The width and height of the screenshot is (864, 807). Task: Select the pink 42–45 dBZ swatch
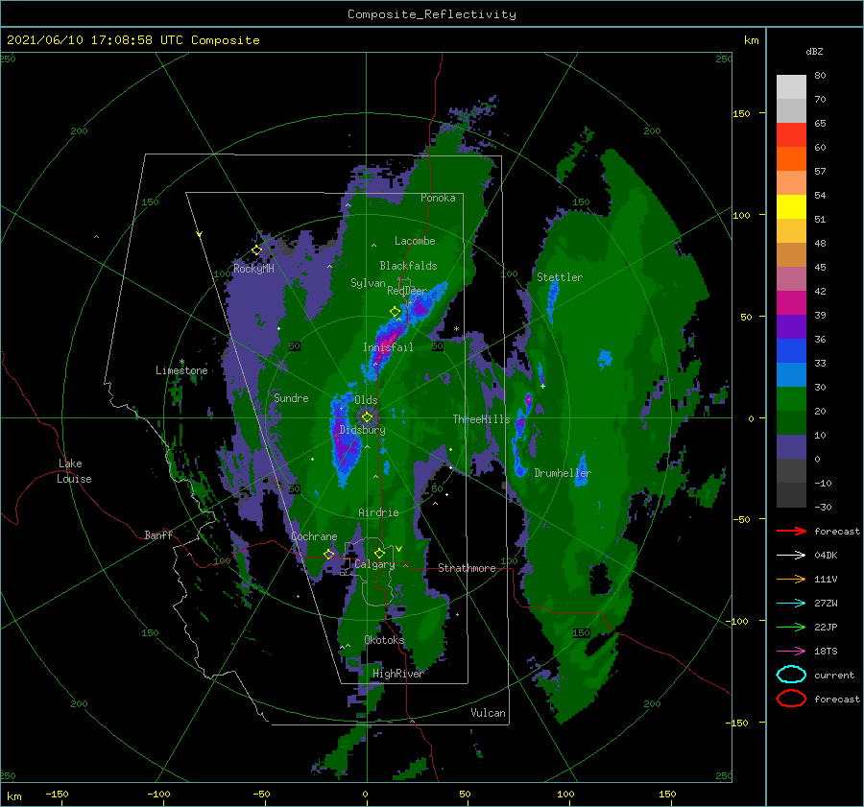pyautogui.click(x=791, y=279)
